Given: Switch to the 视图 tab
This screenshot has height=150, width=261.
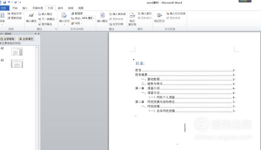Looking at the screenshot, I should (81, 8).
